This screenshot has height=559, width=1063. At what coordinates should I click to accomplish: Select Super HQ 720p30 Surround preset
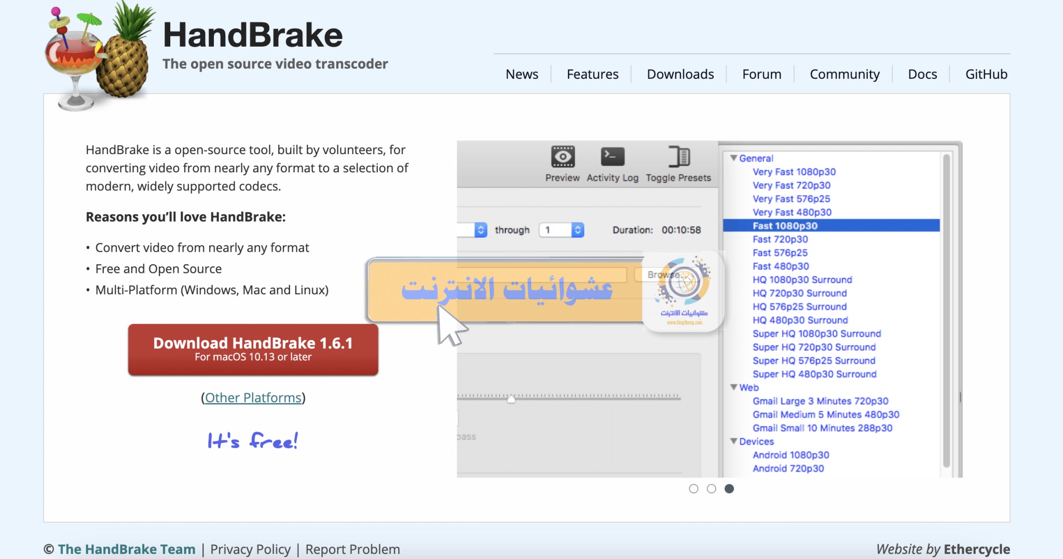(814, 347)
